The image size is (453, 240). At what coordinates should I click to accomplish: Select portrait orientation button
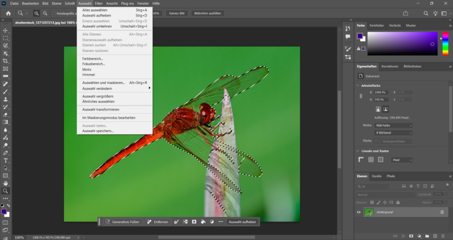coord(378,109)
